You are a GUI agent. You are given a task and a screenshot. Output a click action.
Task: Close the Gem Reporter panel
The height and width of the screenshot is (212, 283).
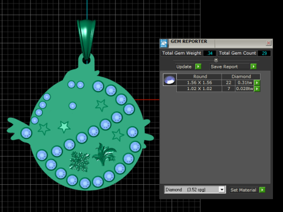[x=268, y=43]
